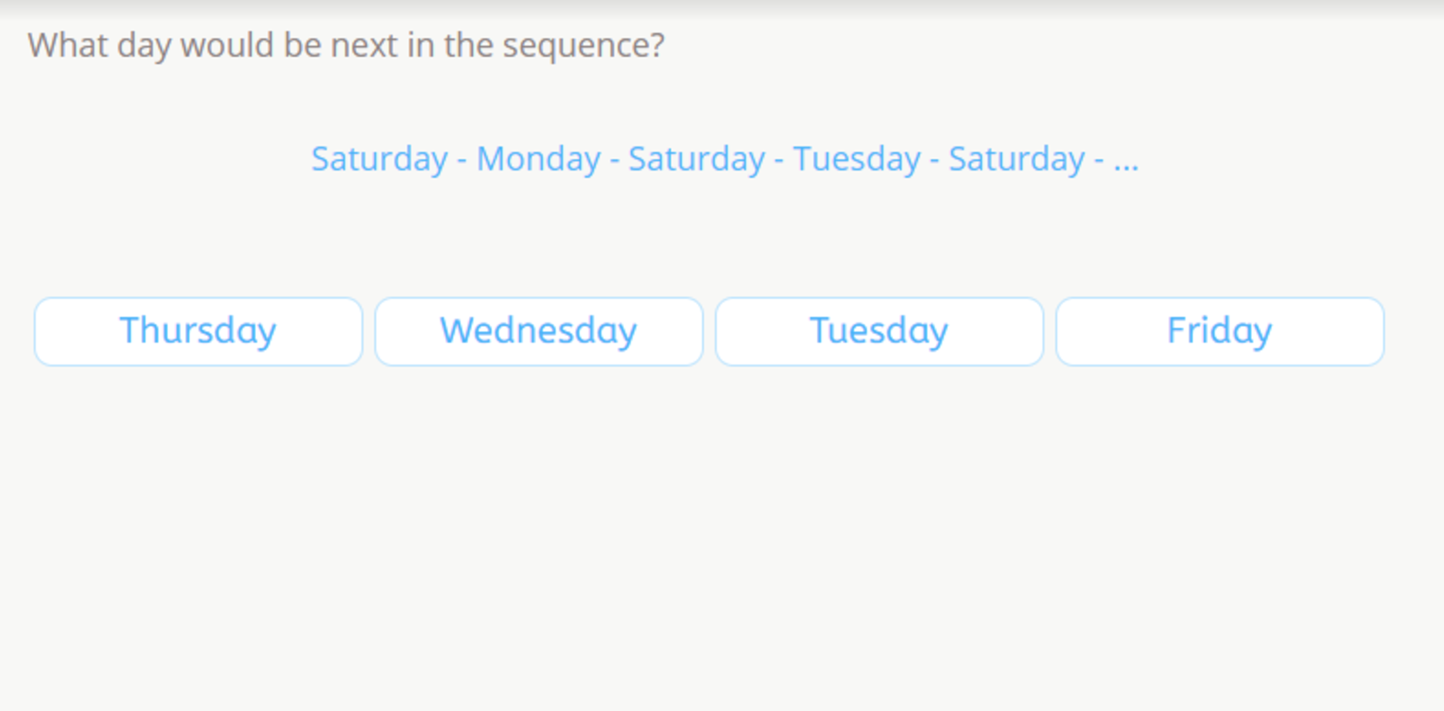The height and width of the screenshot is (711, 1444).
Task: Click the first Saturday in the sequence
Action: (380, 160)
